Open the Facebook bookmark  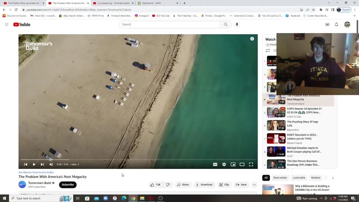pyautogui.click(x=293, y=16)
